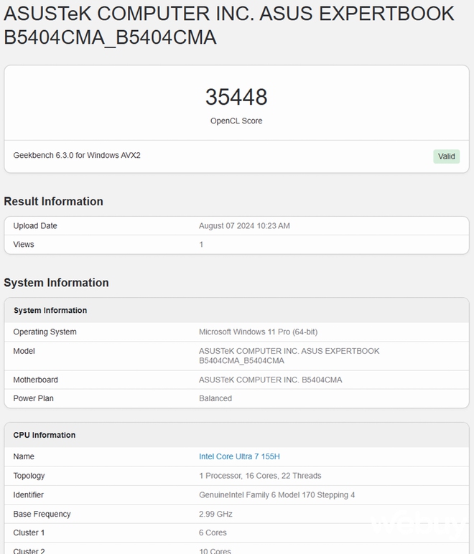The height and width of the screenshot is (554, 474).
Task: Open the Intel Core Ultra 7 155H link
Action: click(239, 456)
